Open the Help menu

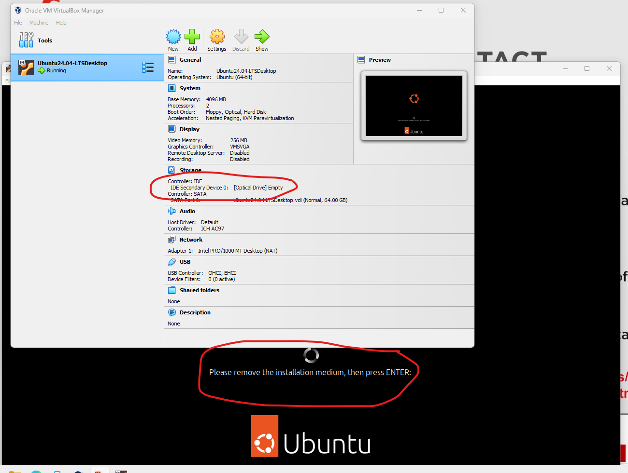click(x=61, y=23)
